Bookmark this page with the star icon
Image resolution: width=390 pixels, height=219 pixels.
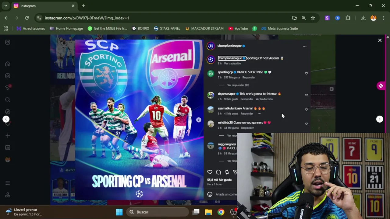tap(313, 18)
